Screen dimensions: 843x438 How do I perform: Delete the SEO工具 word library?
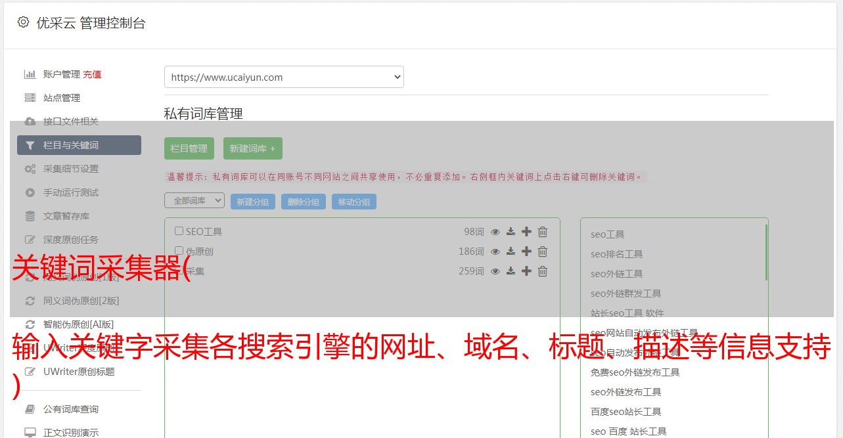point(543,232)
